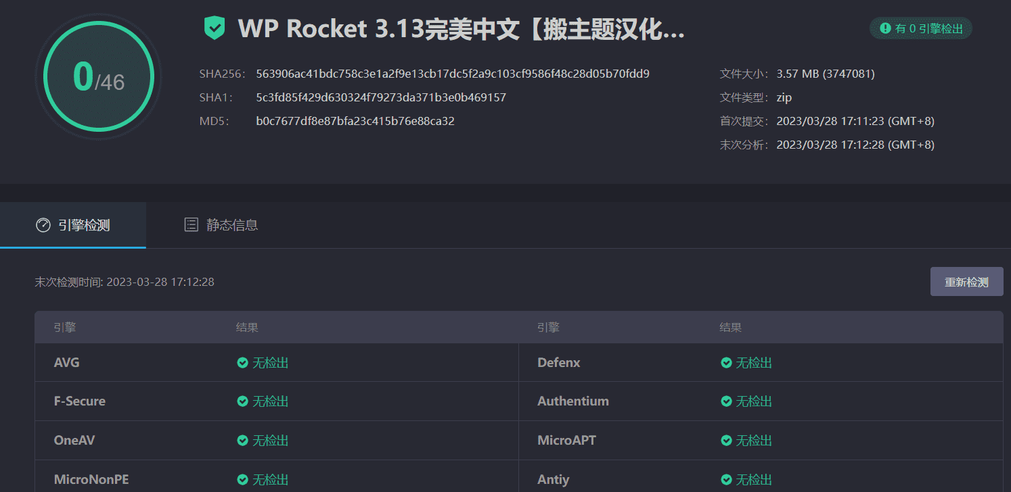
Task: Click the 无检出 result text for Defenx
Action: [754, 363]
